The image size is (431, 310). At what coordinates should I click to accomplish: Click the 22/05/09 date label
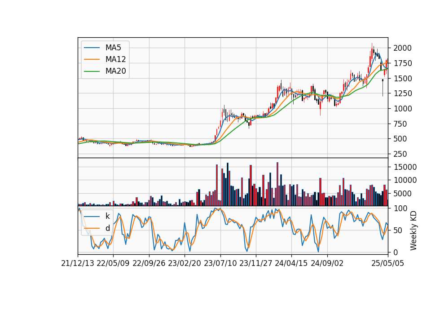pos(113,263)
